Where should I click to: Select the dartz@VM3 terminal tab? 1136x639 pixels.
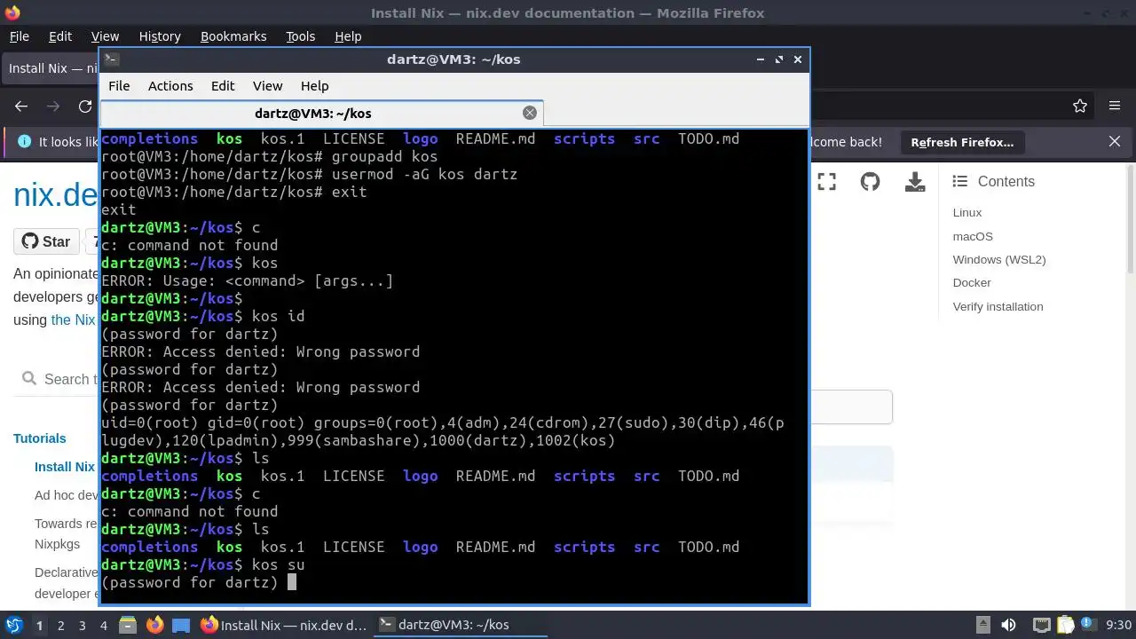[x=312, y=114]
